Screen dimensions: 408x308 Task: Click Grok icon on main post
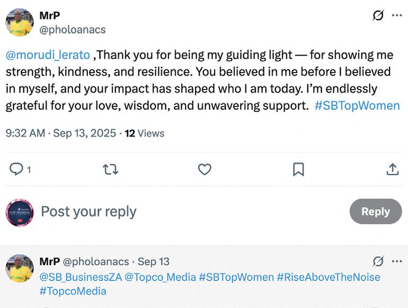click(378, 15)
